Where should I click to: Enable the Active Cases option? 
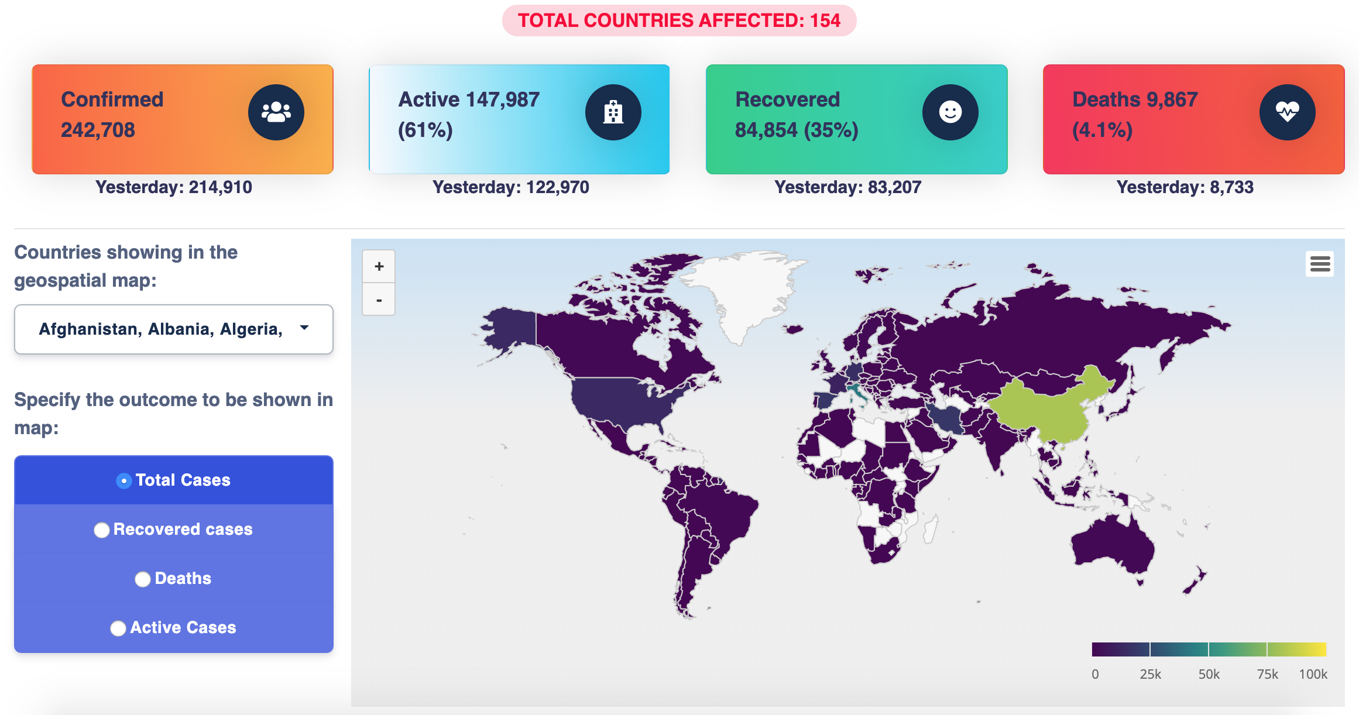(x=119, y=628)
